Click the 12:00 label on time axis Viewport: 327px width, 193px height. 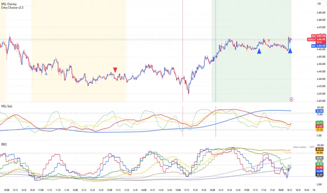point(75,190)
